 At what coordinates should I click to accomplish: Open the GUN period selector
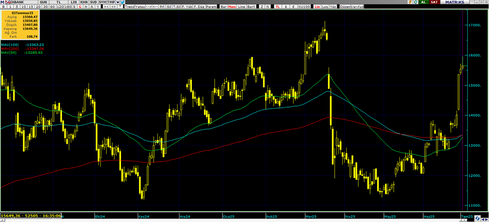tap(44, 3)
